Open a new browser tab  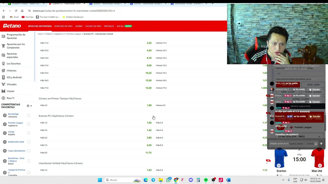(x=212, y=4)
